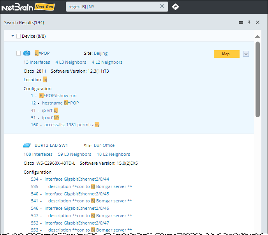Pin the Search Results panel
Screen dimensions: 268x235
[x=249, y=23]
